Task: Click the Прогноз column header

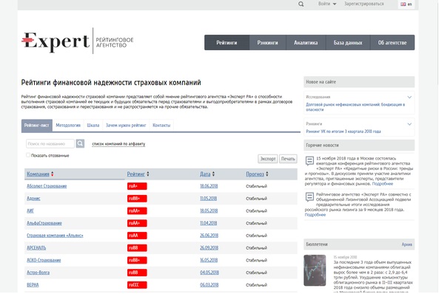Action: (255, 174)
